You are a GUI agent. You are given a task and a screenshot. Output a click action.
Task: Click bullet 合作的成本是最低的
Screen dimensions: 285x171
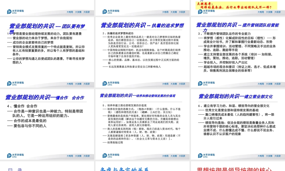click(x=27, y=121)
